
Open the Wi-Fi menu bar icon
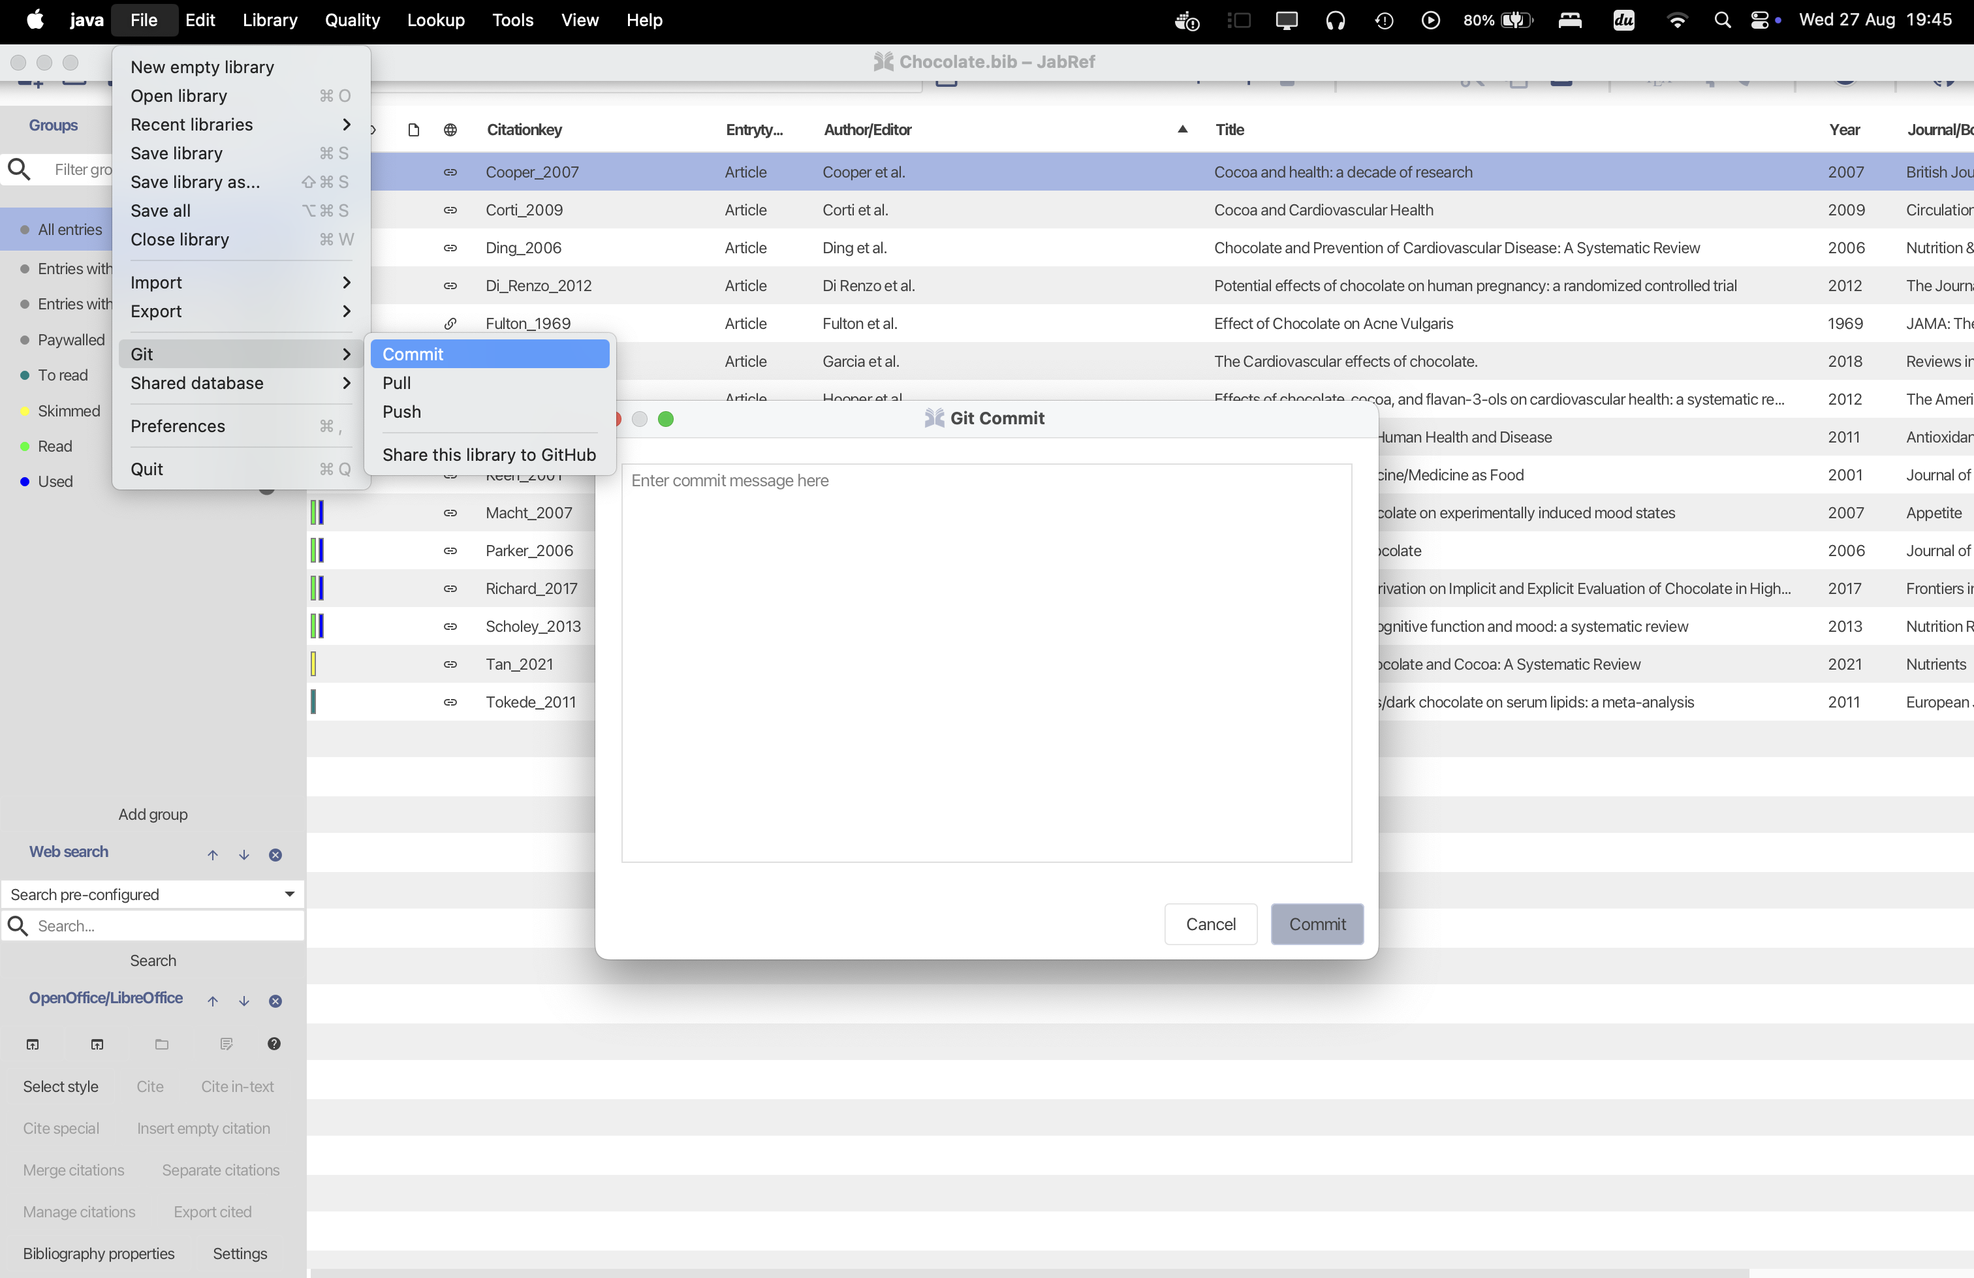(x=1677, y=20)
